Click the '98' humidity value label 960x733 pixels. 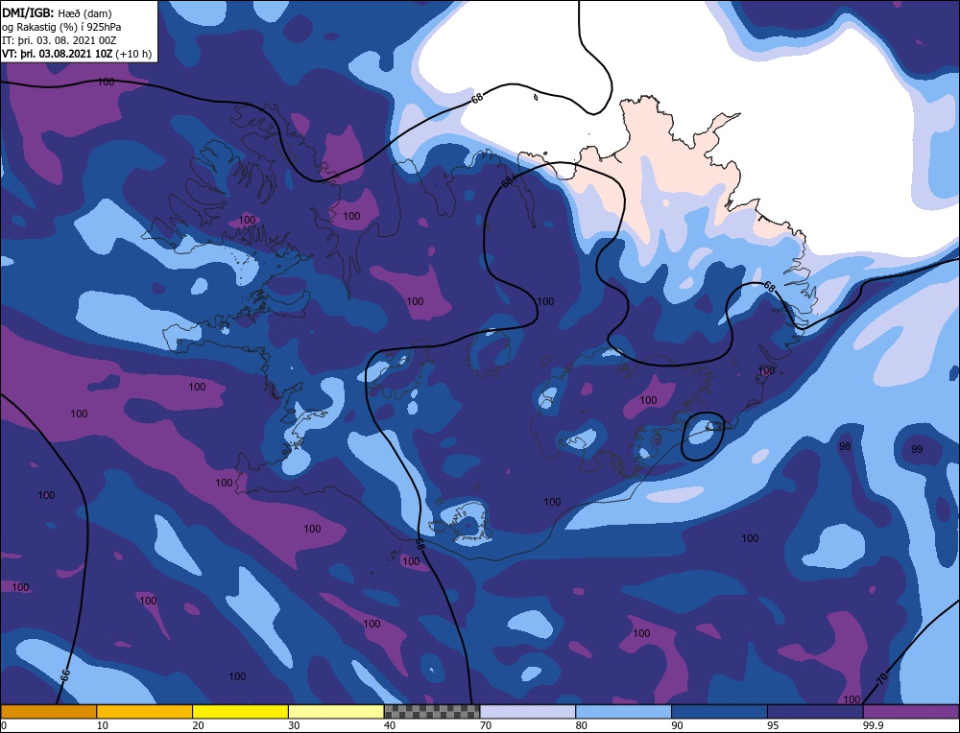pyautogui.click(x=845, y=447)
